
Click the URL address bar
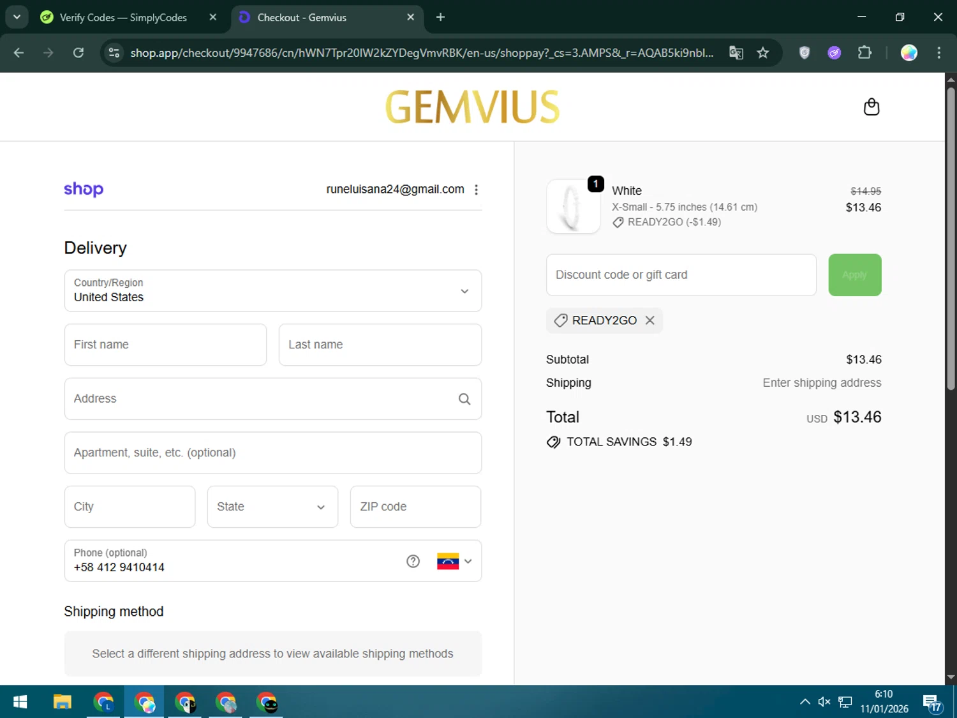[421, 52]
